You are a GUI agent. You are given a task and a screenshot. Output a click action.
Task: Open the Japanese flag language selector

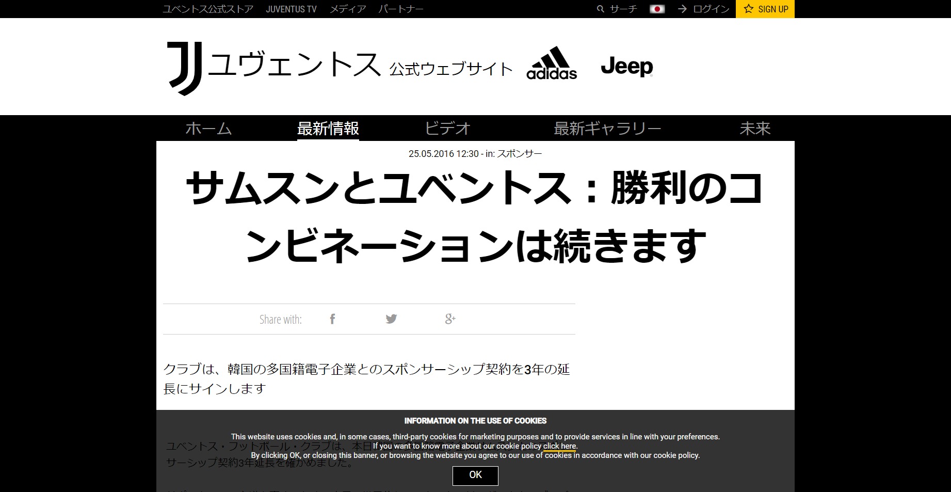(x=657, y=9)
